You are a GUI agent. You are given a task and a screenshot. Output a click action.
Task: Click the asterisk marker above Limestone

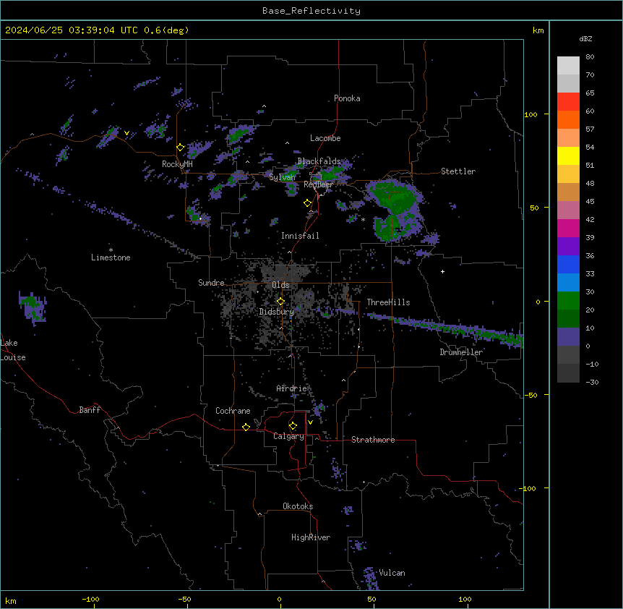pos(111,250)
